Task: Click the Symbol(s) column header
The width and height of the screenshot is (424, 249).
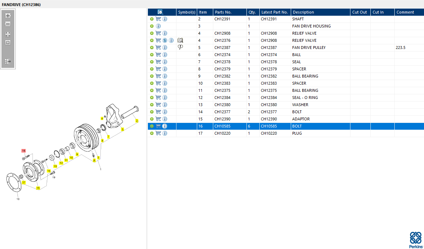Action: click(x=186, y=12)
